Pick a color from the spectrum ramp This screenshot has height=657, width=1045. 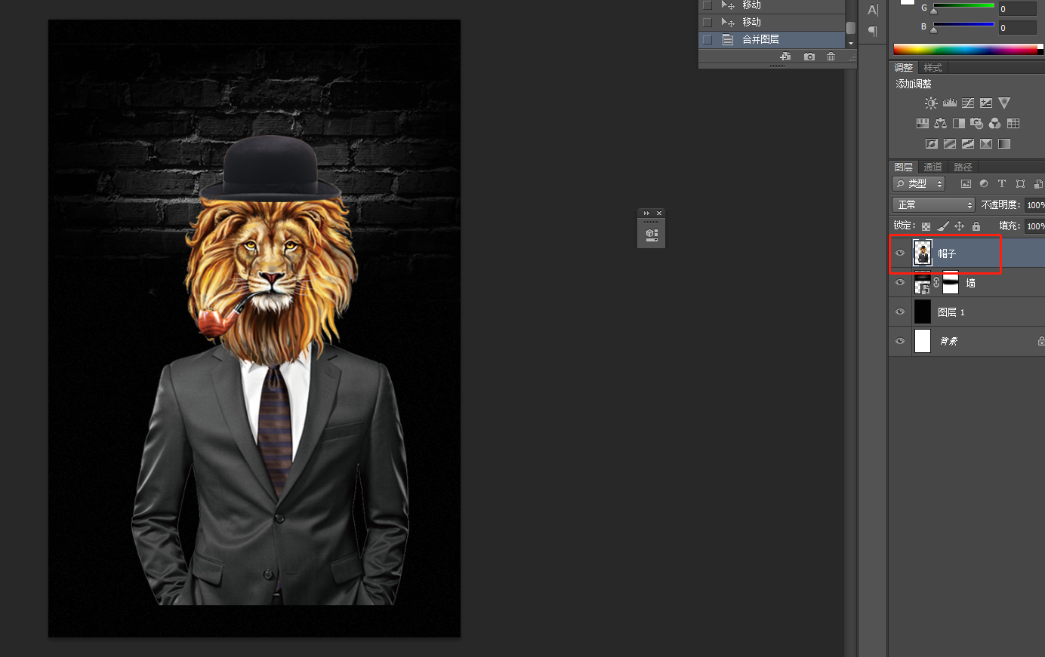(x=966, y=50)
